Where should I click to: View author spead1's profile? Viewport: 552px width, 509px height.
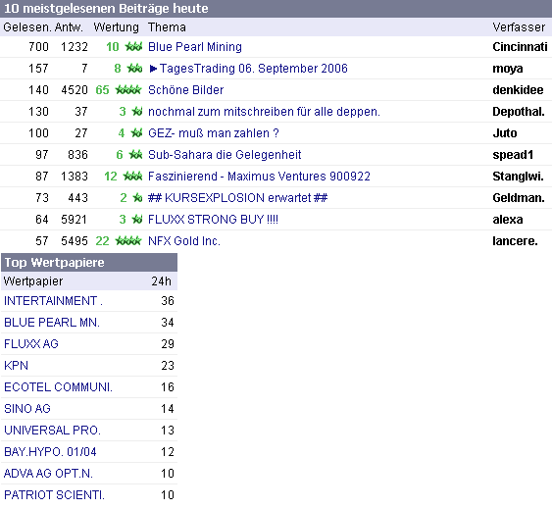(513, 154)
